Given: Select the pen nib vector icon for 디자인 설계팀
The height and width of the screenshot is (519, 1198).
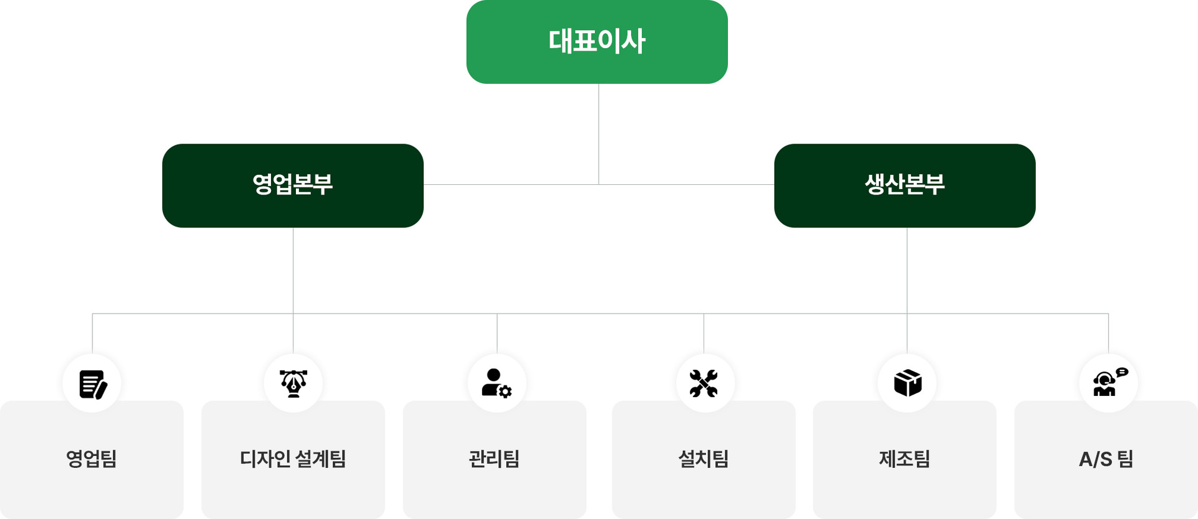Looking at the screenshot, I should pos(293,383).
